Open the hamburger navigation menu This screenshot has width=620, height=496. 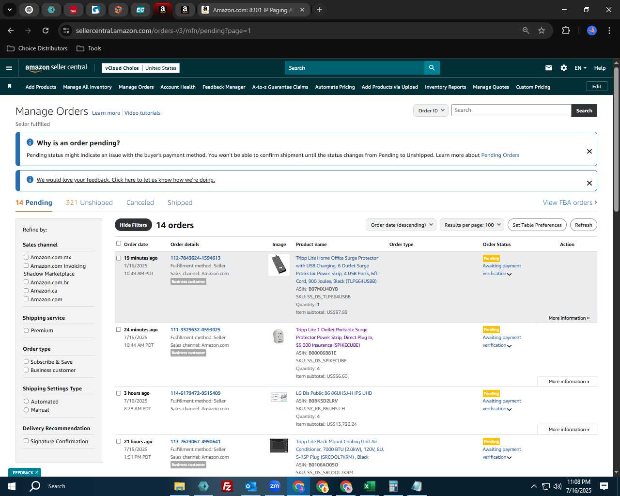click(9, 68)
